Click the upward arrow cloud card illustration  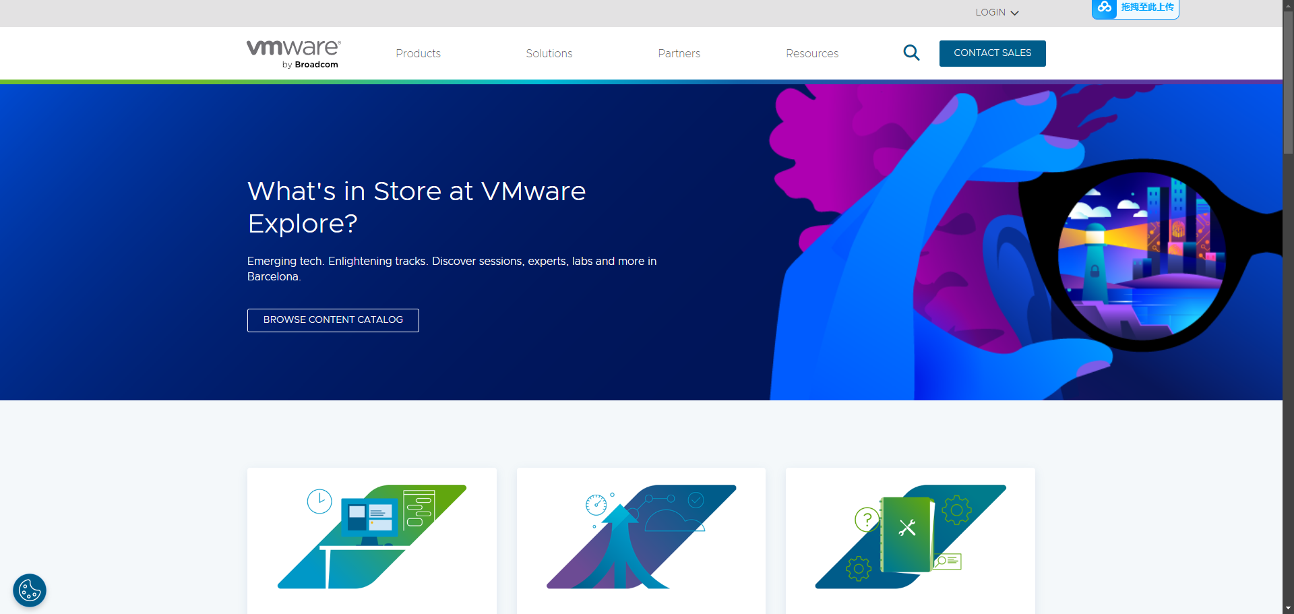pyautogui.click(x=641, y=537)
